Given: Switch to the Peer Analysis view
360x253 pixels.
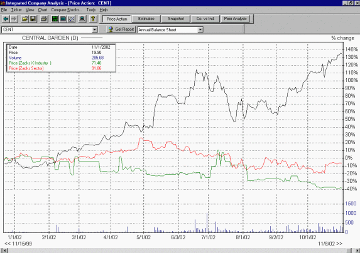Looking at the screenshot, I should coord(235,19).
